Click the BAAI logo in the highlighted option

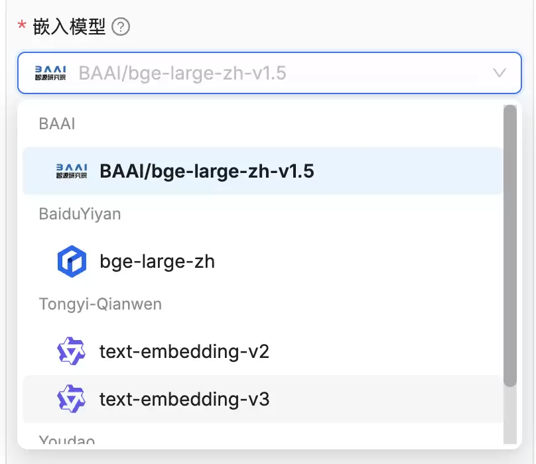pyautogui.click(x=72, y=171)
